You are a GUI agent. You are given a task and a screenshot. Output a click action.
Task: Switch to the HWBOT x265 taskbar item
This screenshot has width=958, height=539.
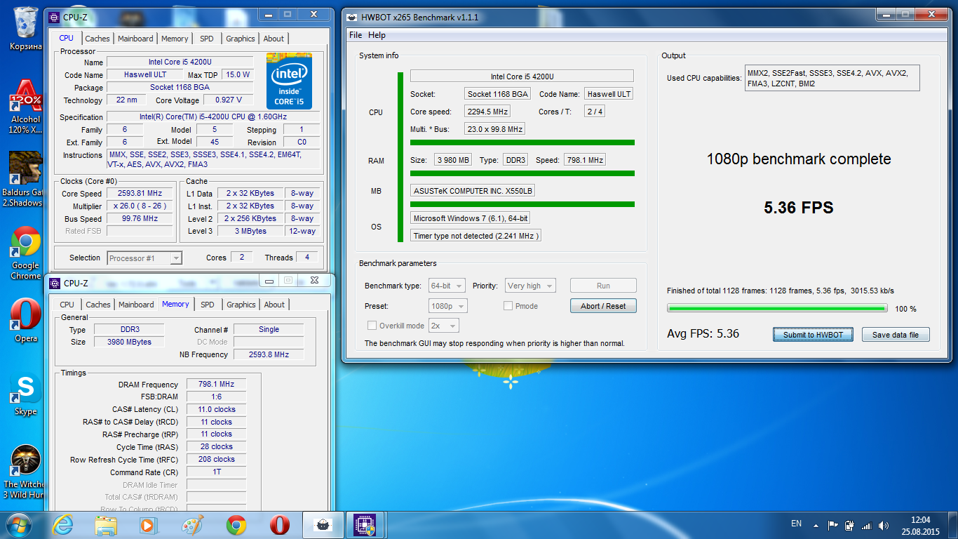(323, 524)
